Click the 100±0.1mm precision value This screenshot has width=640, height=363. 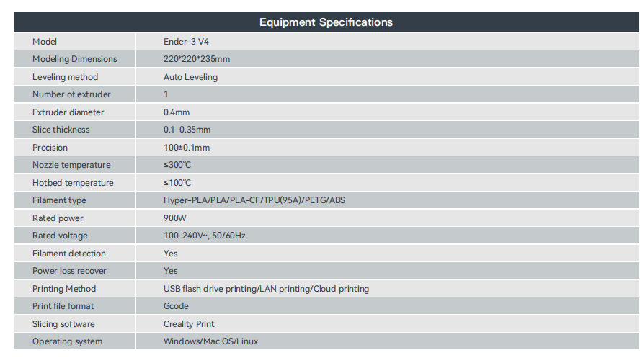click(187, 148)
